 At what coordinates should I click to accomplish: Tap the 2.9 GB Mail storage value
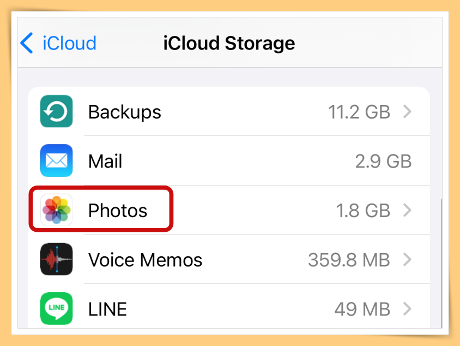tap(384, 161)
